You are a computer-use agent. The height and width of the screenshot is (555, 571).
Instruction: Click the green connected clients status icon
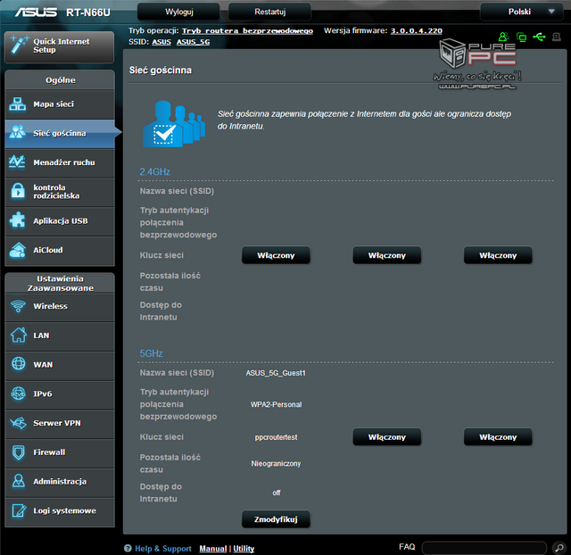point(521,37)
